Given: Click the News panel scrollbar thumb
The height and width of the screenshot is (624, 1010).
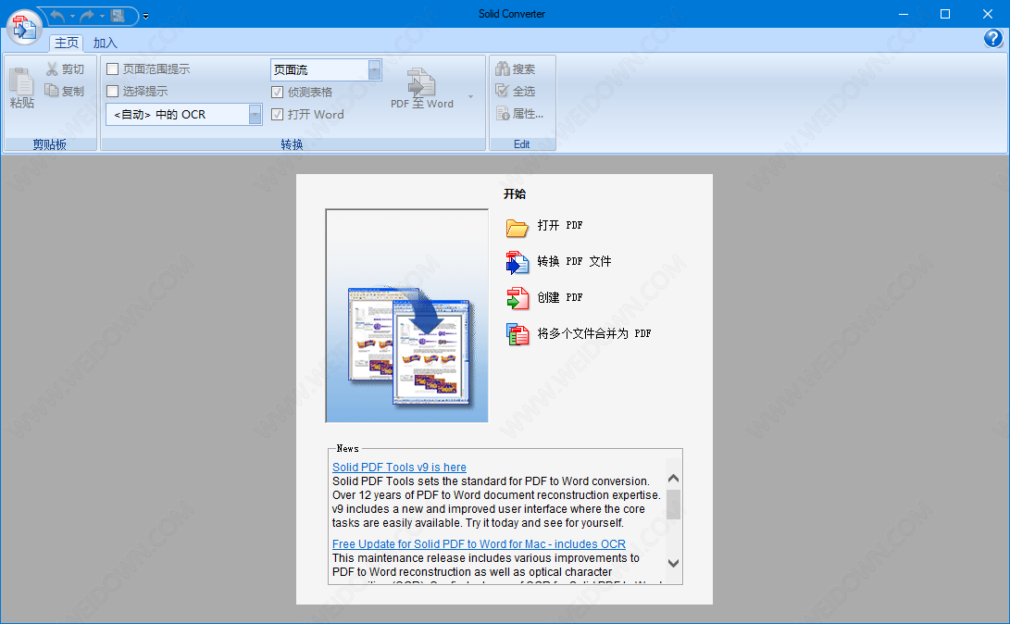Looking at the screenshot, I should click(673, 505).
